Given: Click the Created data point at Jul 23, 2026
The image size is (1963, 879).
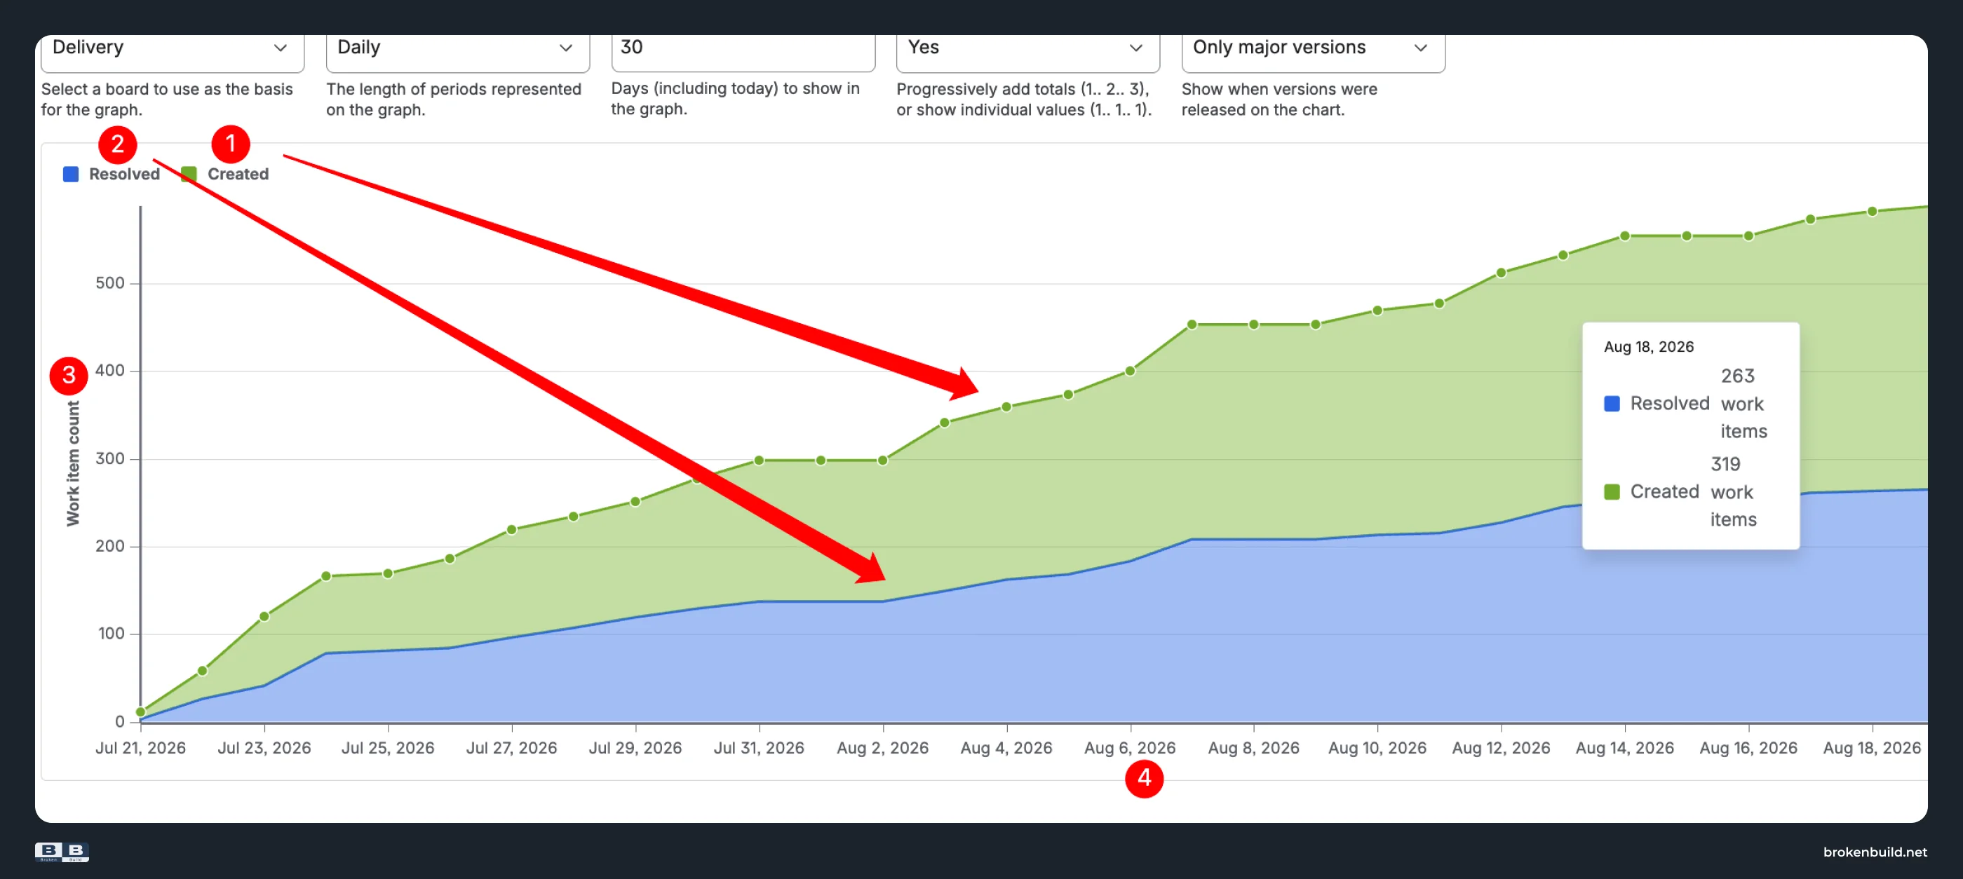Looking at the screenshot, I should coord(264,616).
